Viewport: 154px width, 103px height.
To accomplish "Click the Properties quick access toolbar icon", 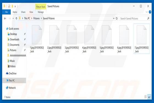I will point(9,6).
